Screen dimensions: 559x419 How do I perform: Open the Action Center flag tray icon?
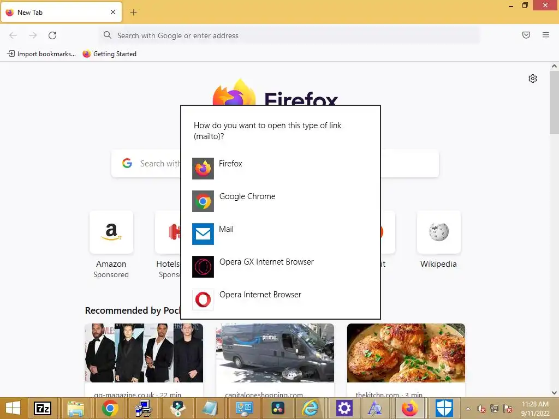(508, 409)
